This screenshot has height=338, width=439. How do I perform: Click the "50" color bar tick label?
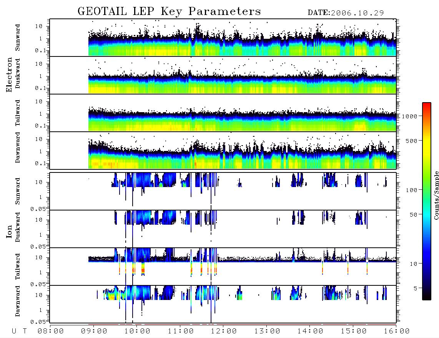click(x=414, y=215)
